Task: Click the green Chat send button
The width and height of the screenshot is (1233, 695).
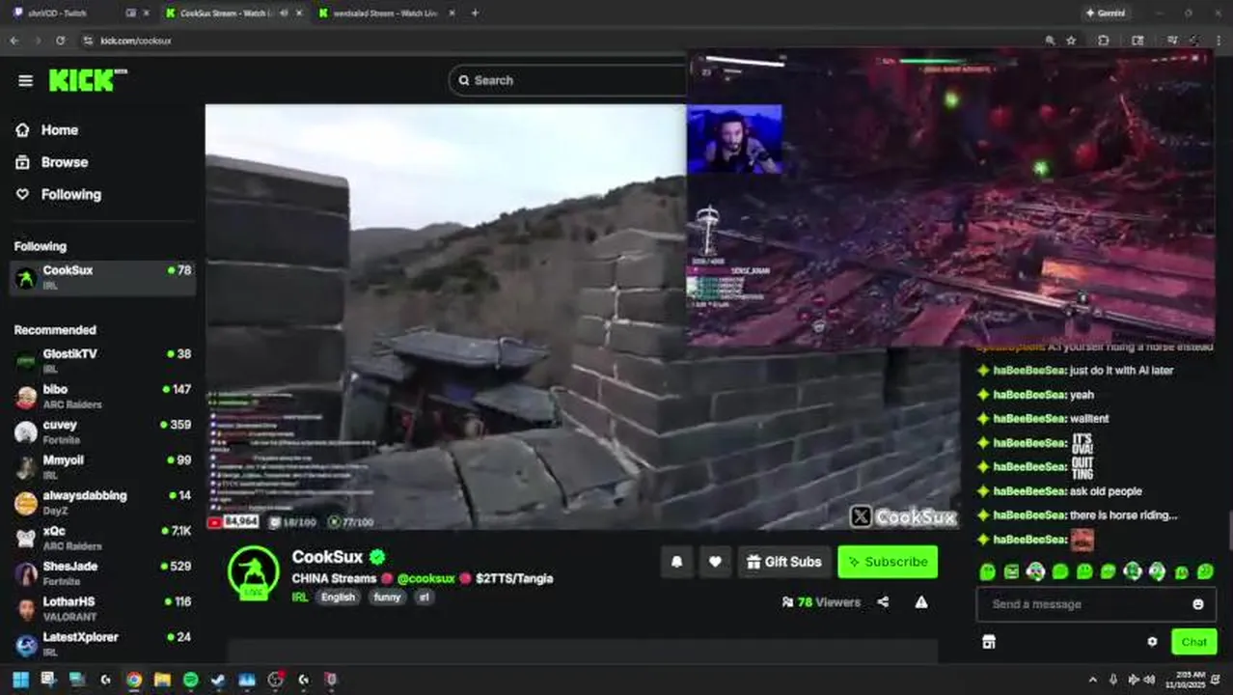Action: (x=1193, y=642)
